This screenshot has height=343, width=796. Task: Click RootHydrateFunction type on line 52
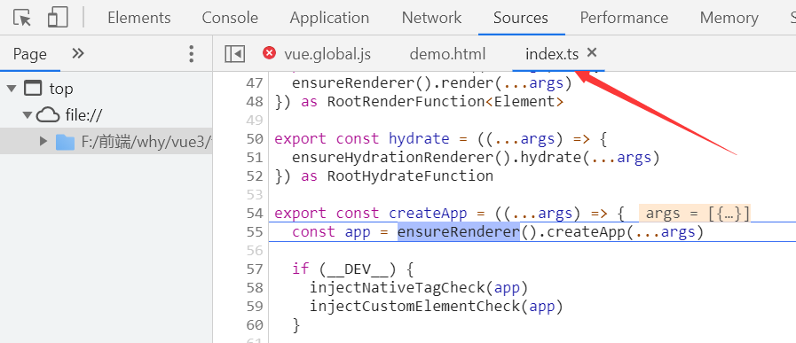[x=410, y=176]
